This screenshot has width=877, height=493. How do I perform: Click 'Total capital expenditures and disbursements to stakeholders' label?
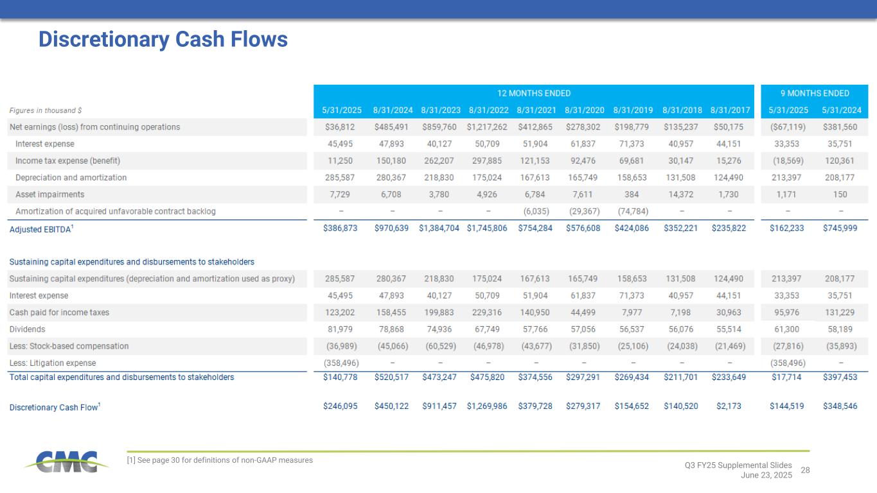[x=121, y=377]
